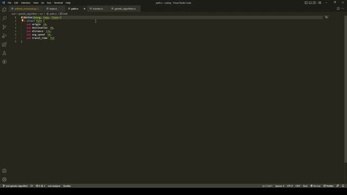Image resolution: width=347 pixels, height=195 pixels.
Task: Open the Search view in activity bar
Action: point(4,18)
